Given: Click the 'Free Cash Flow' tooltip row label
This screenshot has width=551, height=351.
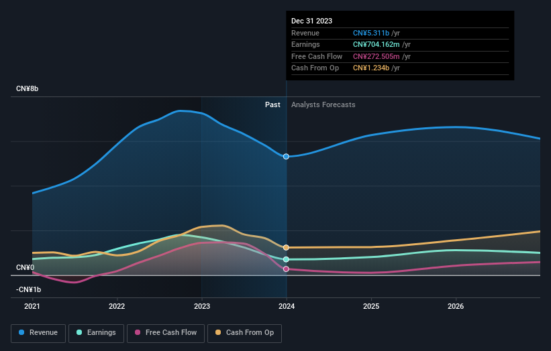Looking at the screenshot, I should click(x=317, y=56).
